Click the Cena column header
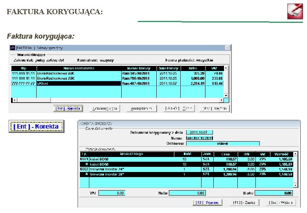This screenshot has width=307, height=213. (226, 154)
